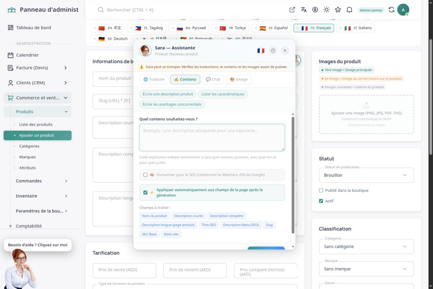The image size is (433, 289).
Task: Expand Commandes submenu
Action: pos(41,181)
